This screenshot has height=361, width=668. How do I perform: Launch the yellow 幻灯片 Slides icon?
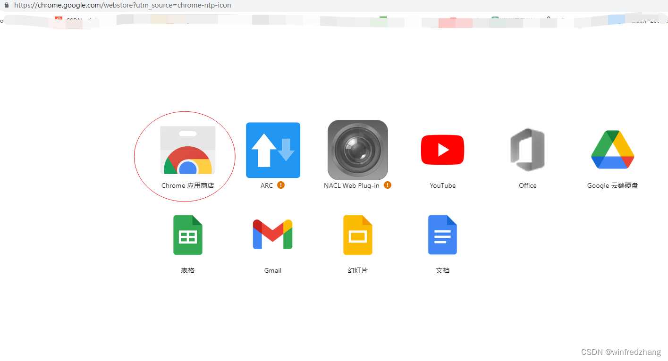click(358, 235)
